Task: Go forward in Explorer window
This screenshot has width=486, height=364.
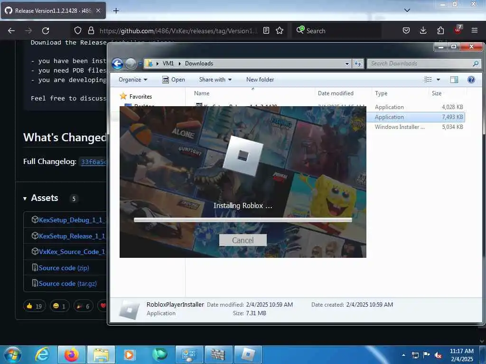Action: click(131, 64)
